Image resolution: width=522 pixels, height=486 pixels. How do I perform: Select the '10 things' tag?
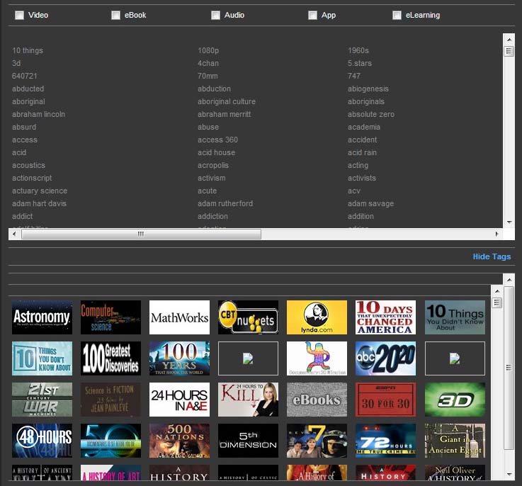pos(28,50)
